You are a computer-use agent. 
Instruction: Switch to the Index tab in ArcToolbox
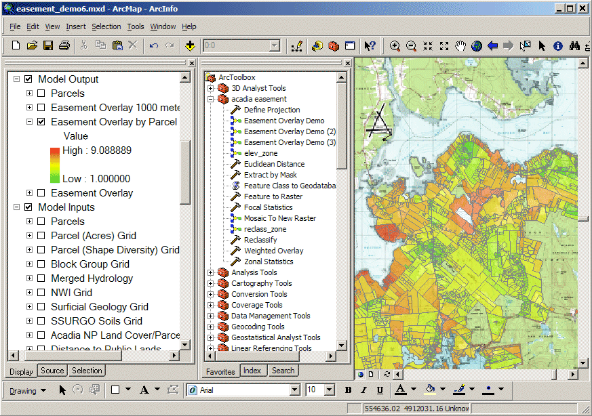click(x=252, y=371)
